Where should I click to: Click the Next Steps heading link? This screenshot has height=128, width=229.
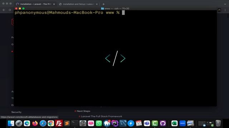click(x=83, y=111)
